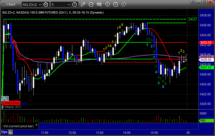This screenshot has width=215, height=136.
Task: Click the symbol link arrows icon
Action: tap(124, 5)
